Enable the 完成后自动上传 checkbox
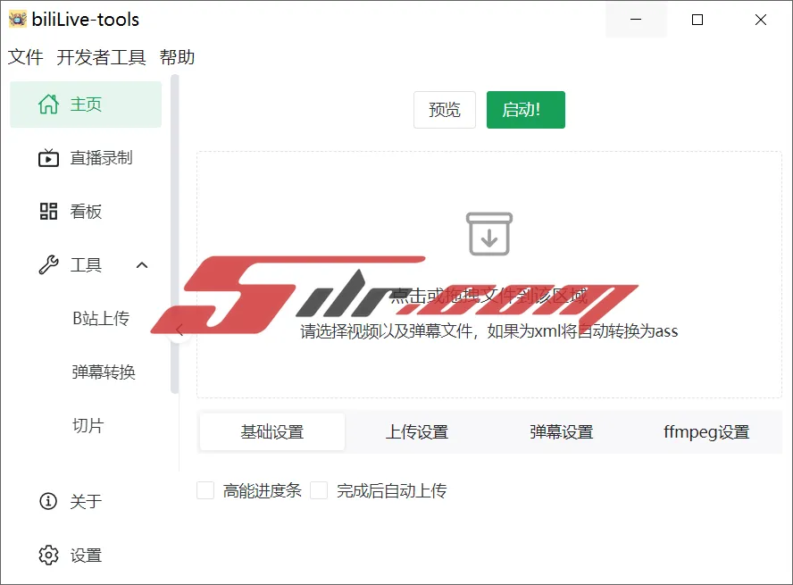Viewport: 793px width, 585px height. tap(319, 490)
